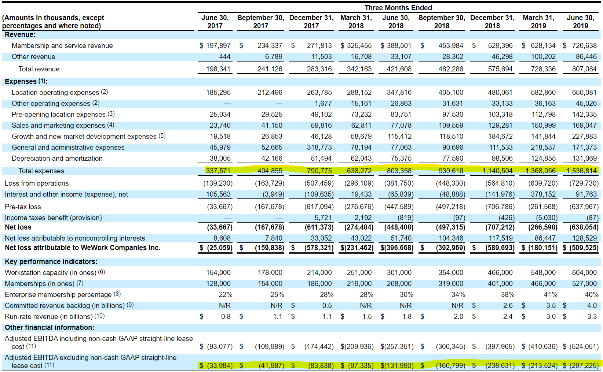
Task: Click the 'Three Months Ended' header
Action: click(x=398, y=8)
